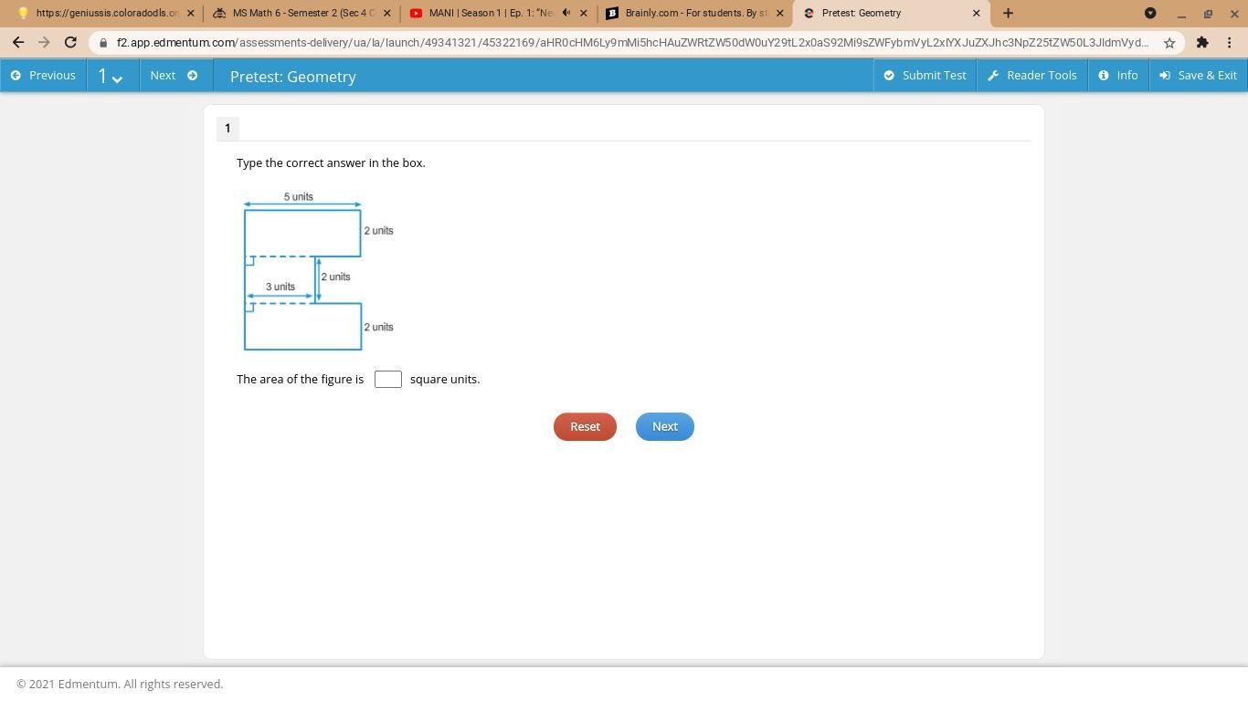This screenshot has height=701, width=1248.
Task: Reload the page with the refresh icon
Action: (70, 42)
